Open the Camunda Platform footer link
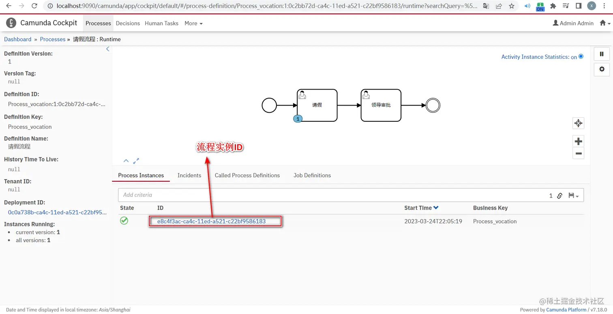Screen dimensions: 613x314 pyautogui.click(x=566, y=310)
